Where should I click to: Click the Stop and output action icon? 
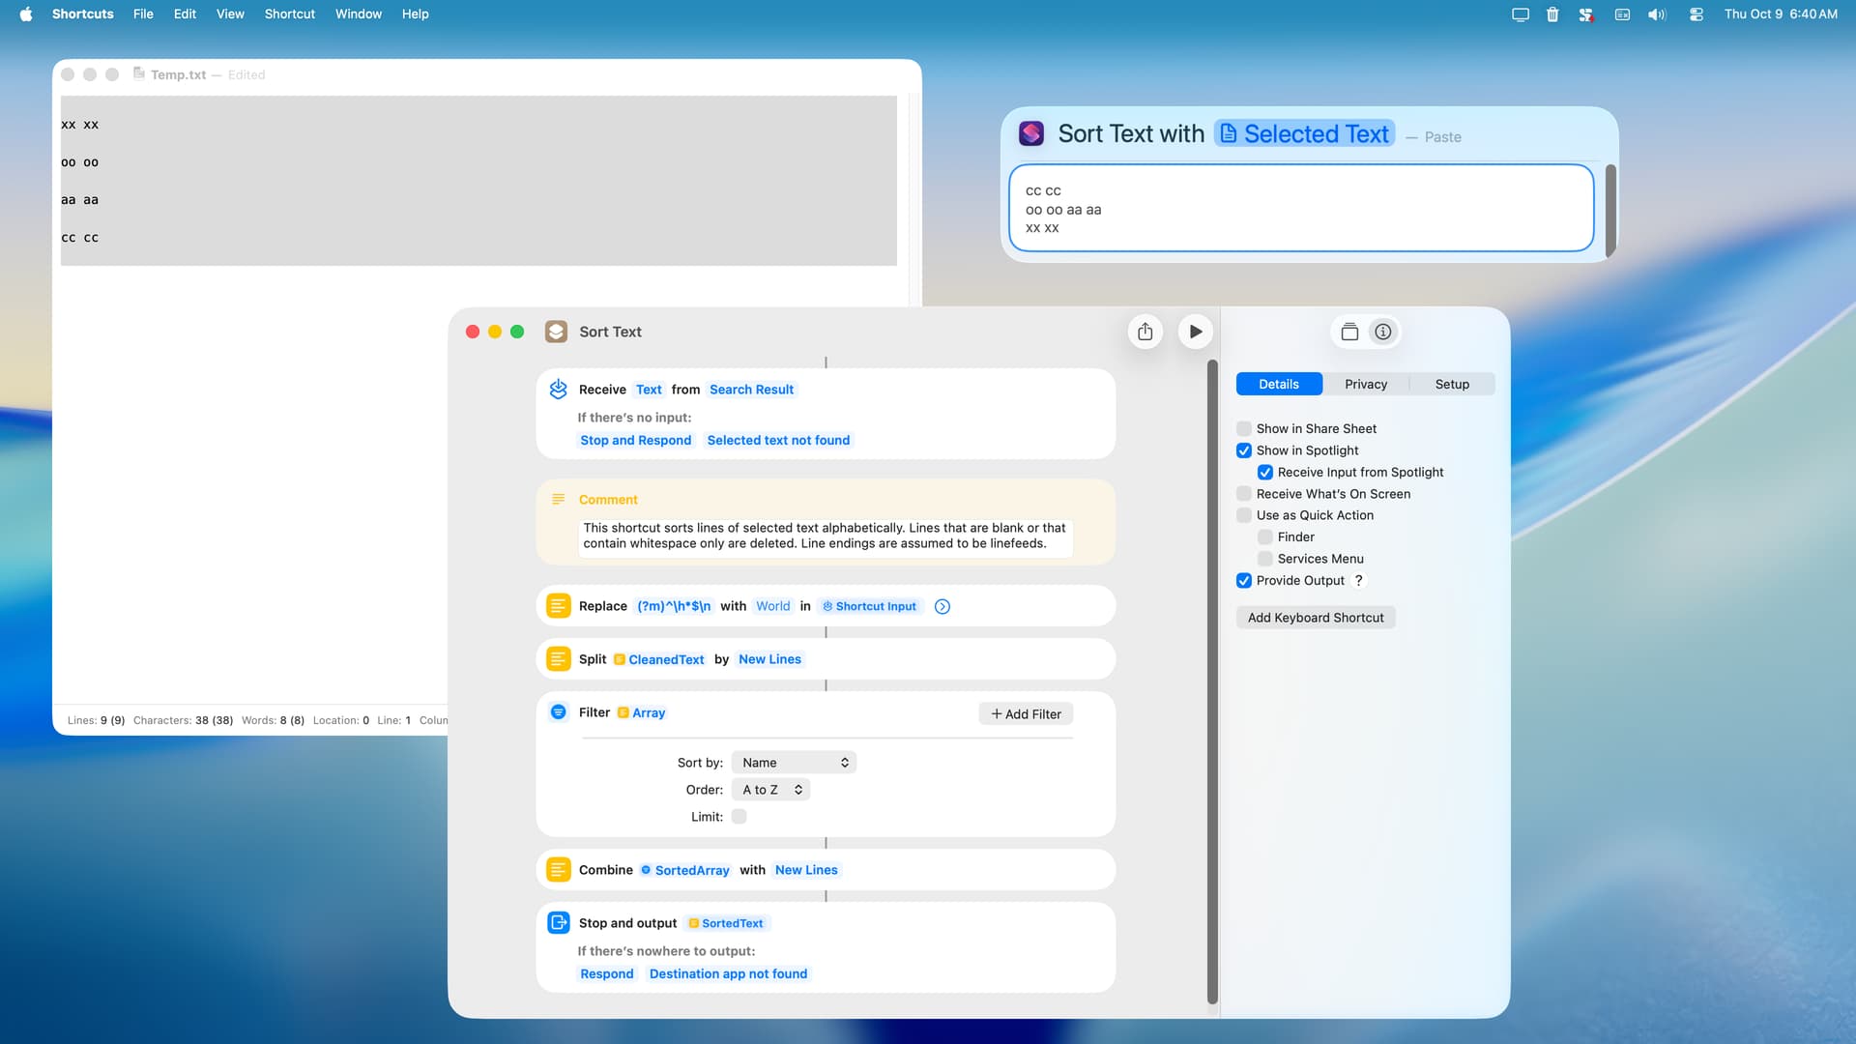click(x=559, y=922)
